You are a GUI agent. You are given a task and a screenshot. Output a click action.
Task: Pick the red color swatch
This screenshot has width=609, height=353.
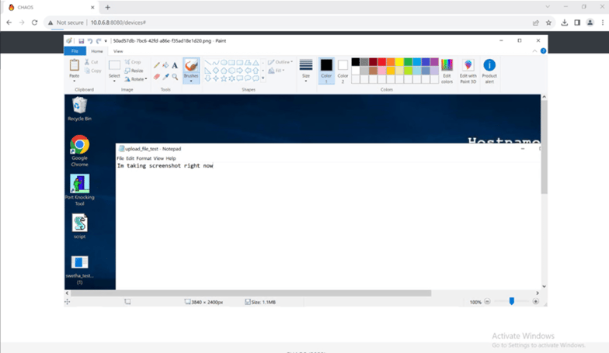point(382,61)
